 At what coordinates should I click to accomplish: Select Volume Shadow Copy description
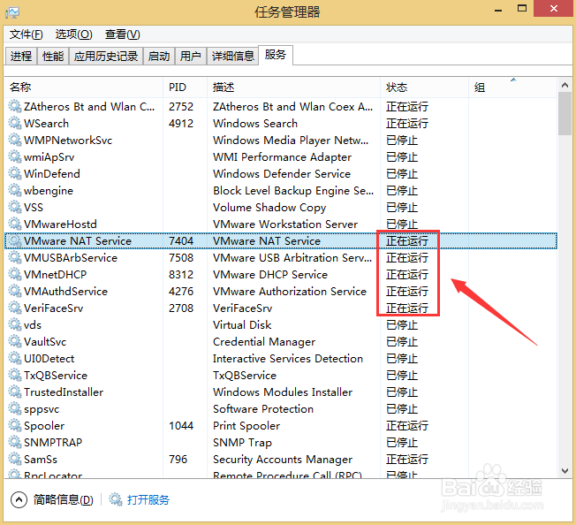click(x=269, y=208)
